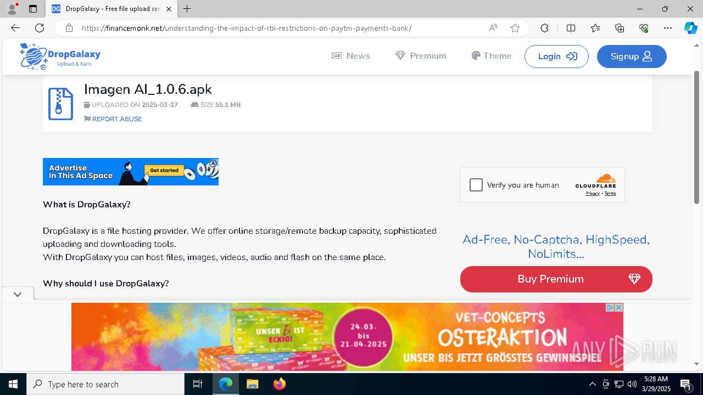Click the AdChoices icon on the banner
The image size is (703, 395).
(x=610, y=308)
